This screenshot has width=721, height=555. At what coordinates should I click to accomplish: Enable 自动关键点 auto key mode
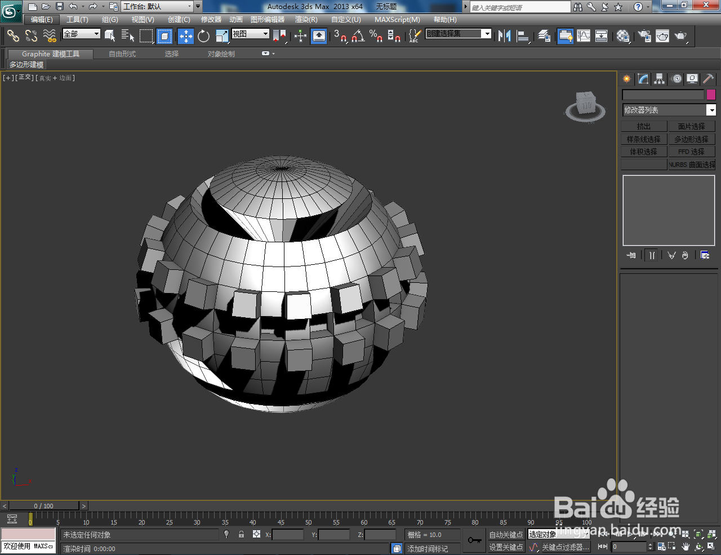(505, 534)
